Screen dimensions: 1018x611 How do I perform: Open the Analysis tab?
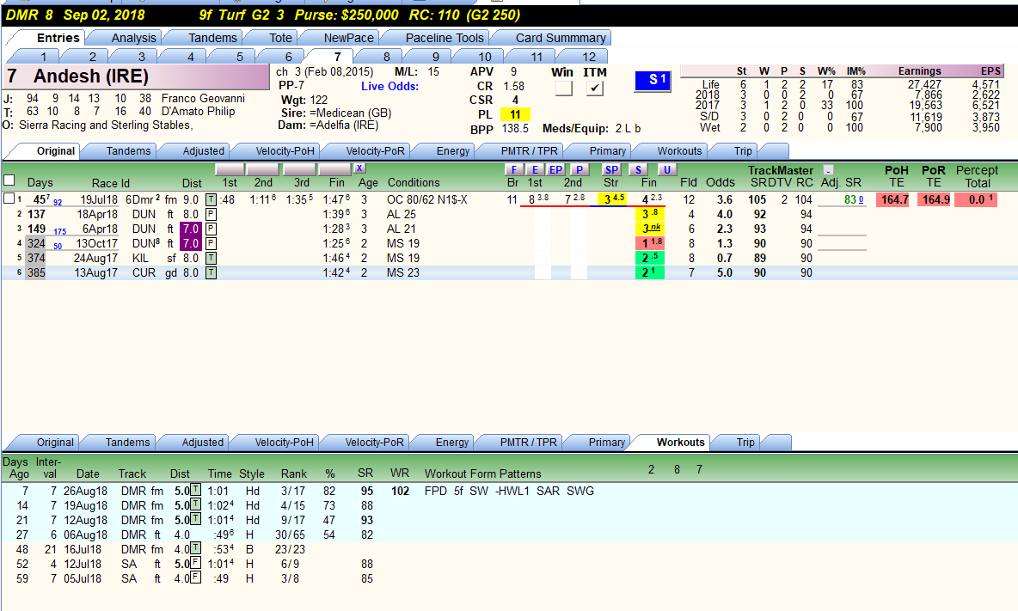coord(133,38)
